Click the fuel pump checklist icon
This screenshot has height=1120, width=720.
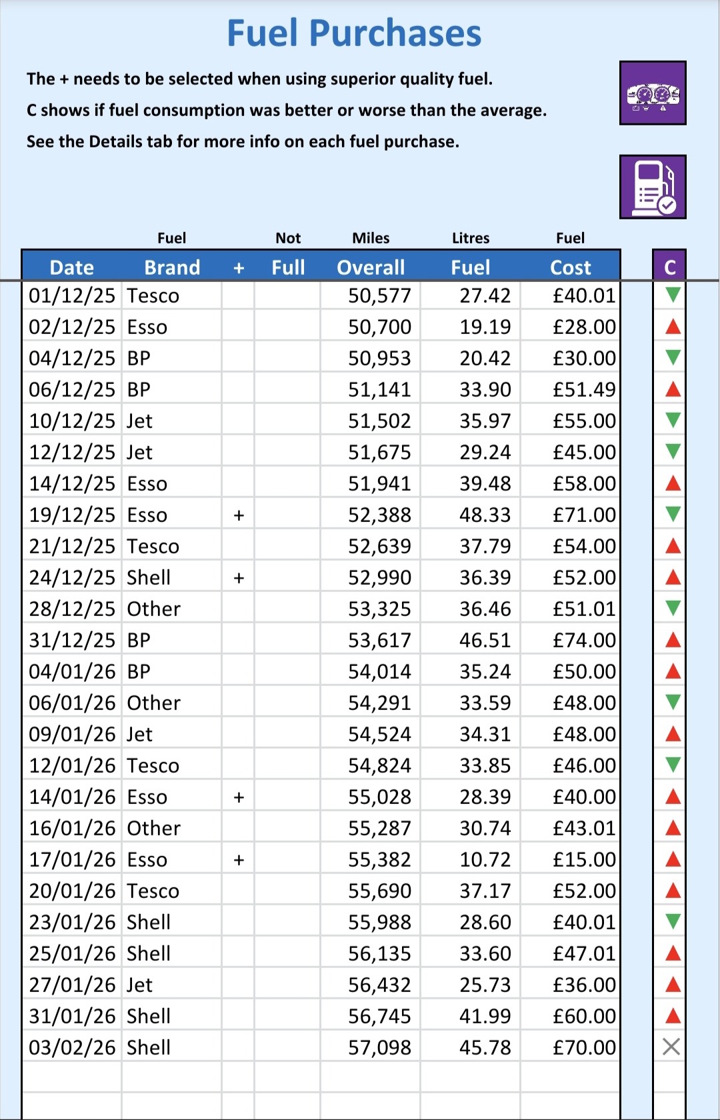click(x=652, y=187)
